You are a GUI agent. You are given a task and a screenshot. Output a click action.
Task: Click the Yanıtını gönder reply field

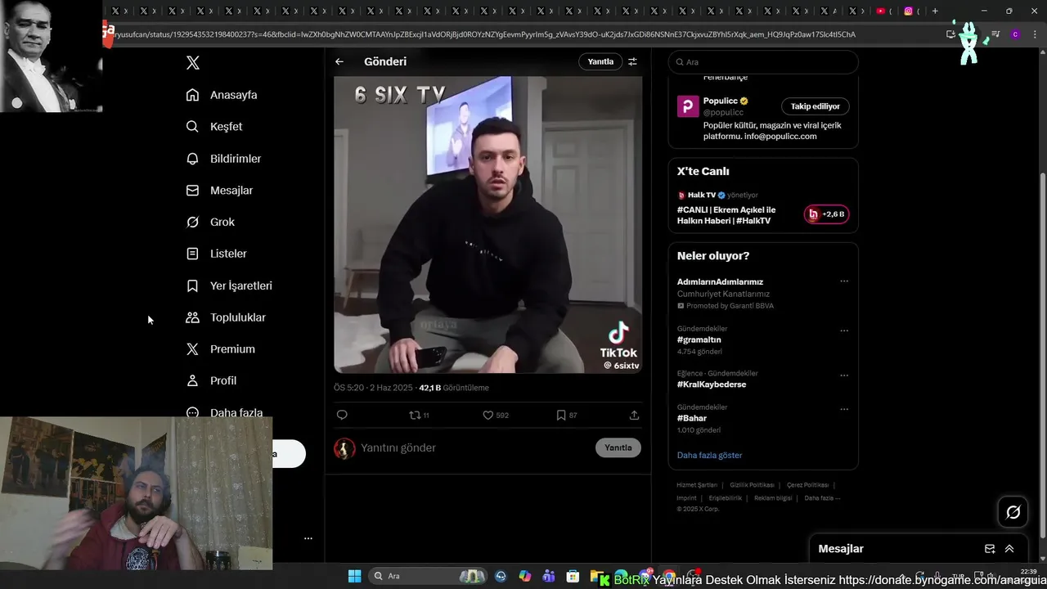474,448
